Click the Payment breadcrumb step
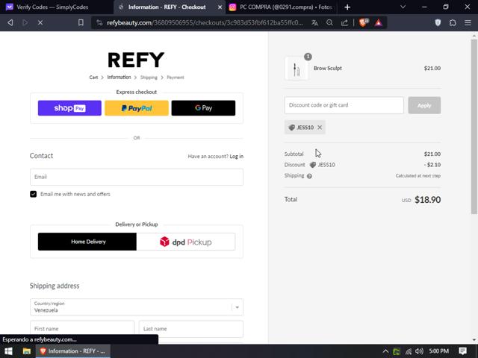 click(x=176, y=78)
